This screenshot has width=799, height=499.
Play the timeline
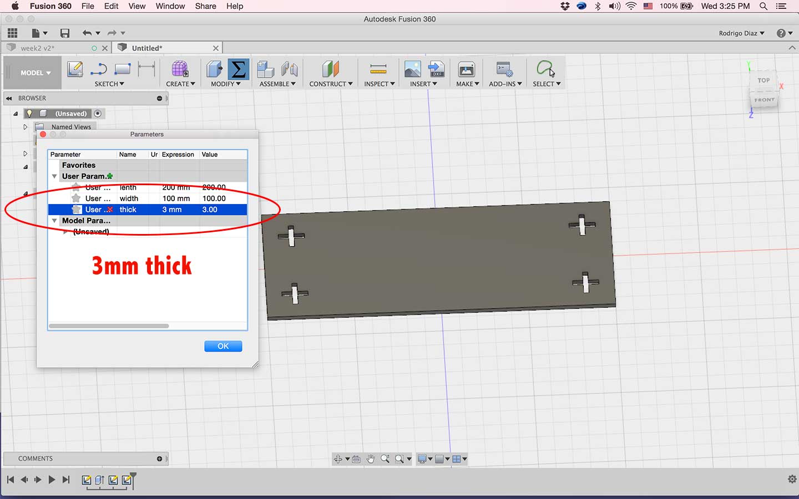[x=52, y=480]
